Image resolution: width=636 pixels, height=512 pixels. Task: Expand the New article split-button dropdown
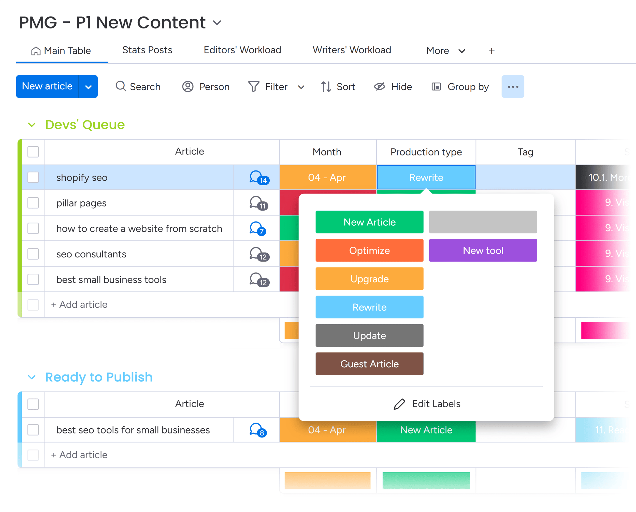click(88, 86)
